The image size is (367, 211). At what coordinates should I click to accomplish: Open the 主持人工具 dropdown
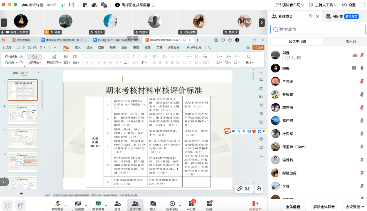323,5
